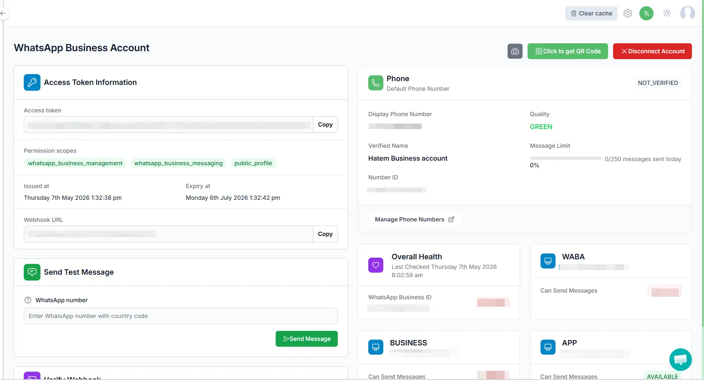The image size is (704, 380).
Task: Click to get QR Code button
Action: click(568, 51)
